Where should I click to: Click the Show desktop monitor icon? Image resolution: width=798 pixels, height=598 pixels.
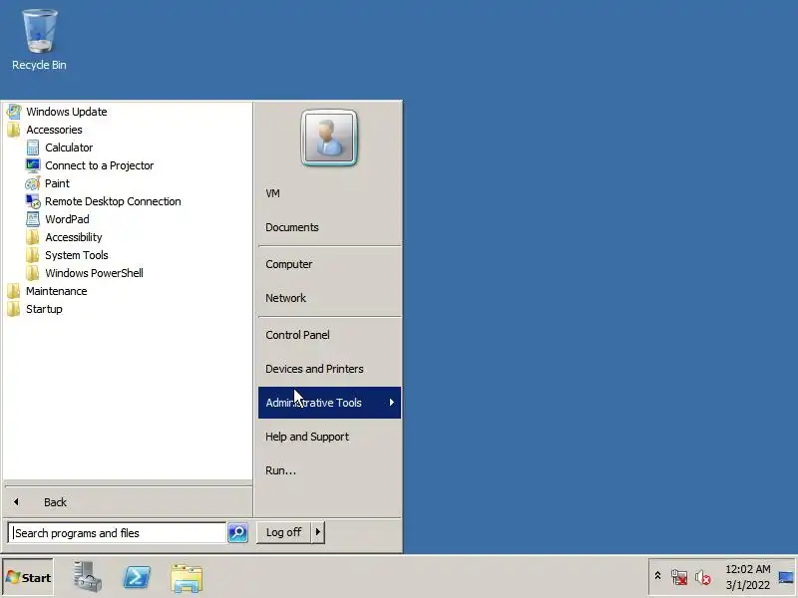786,577
